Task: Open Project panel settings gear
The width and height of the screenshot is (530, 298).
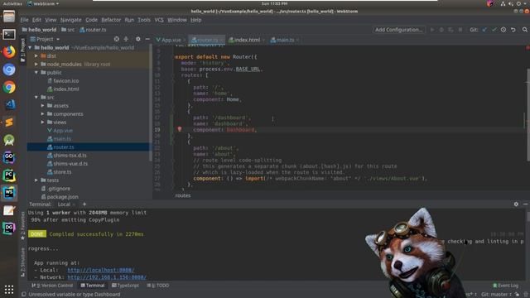Action: click(x=138, y=39)
